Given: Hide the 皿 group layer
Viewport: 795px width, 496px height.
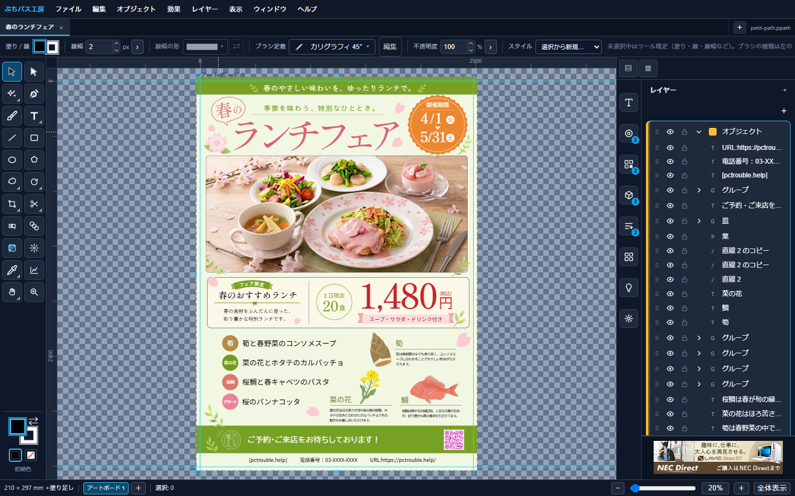Looking at the screenshot, I should click(x=670, y=221).
